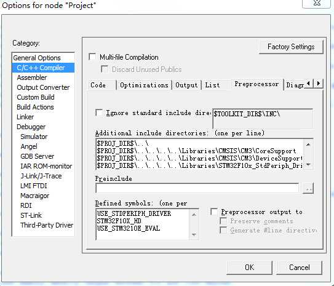Choose Simulator under Debugger
This screenshot has height=286, width=334.
click(x=34, y=137)
